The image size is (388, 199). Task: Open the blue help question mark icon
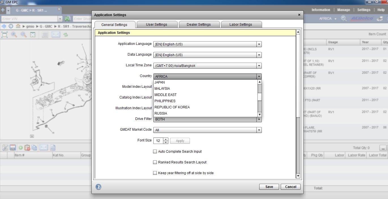point(98,187)
